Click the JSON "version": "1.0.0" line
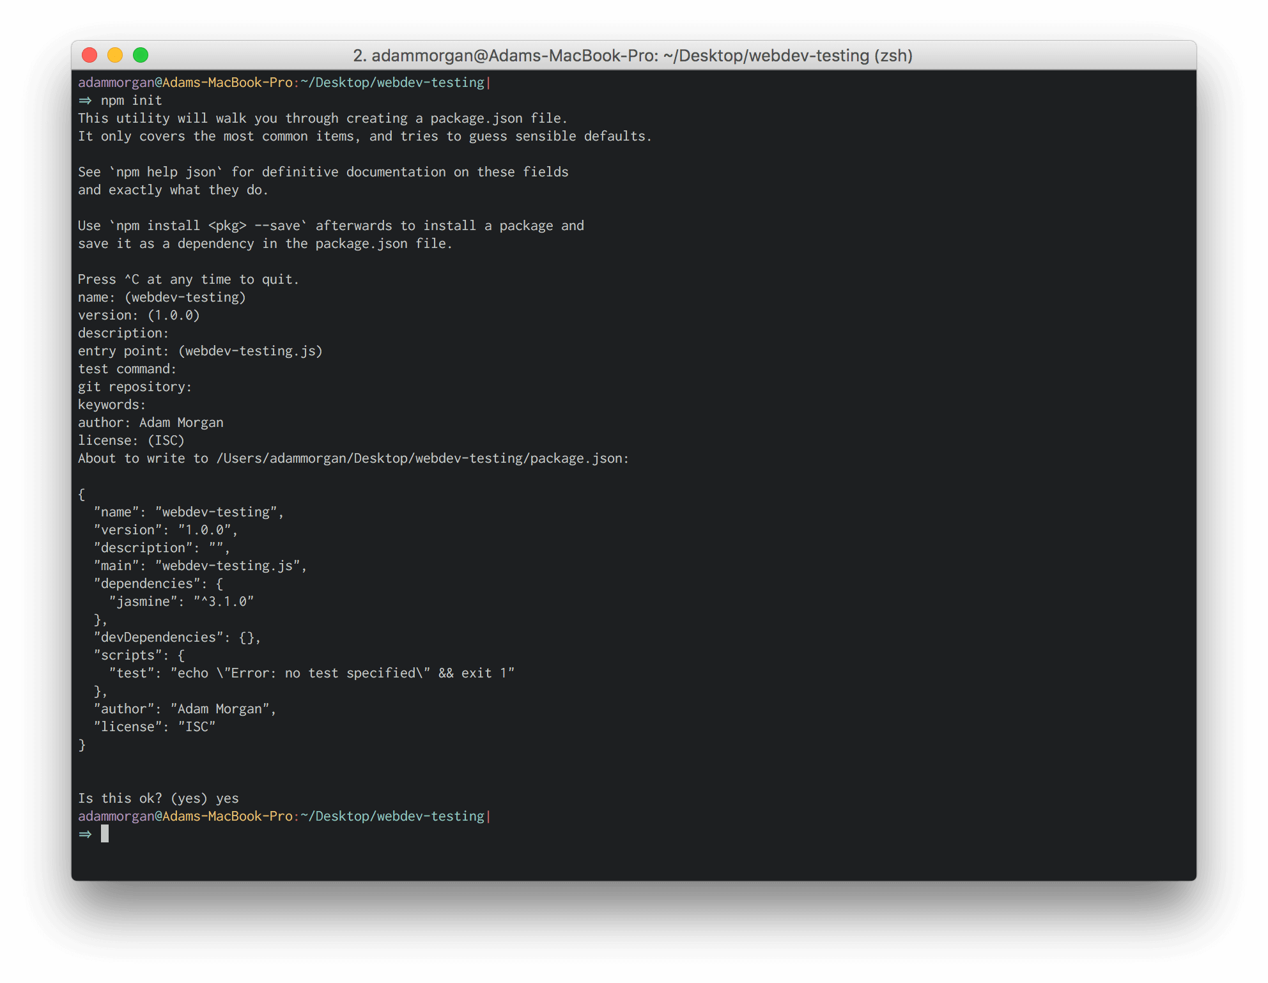The height and width of the screenshot is (983, 1268). (x=166, y=530)
